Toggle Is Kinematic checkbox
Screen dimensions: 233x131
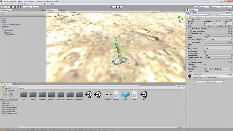(205, 53)
